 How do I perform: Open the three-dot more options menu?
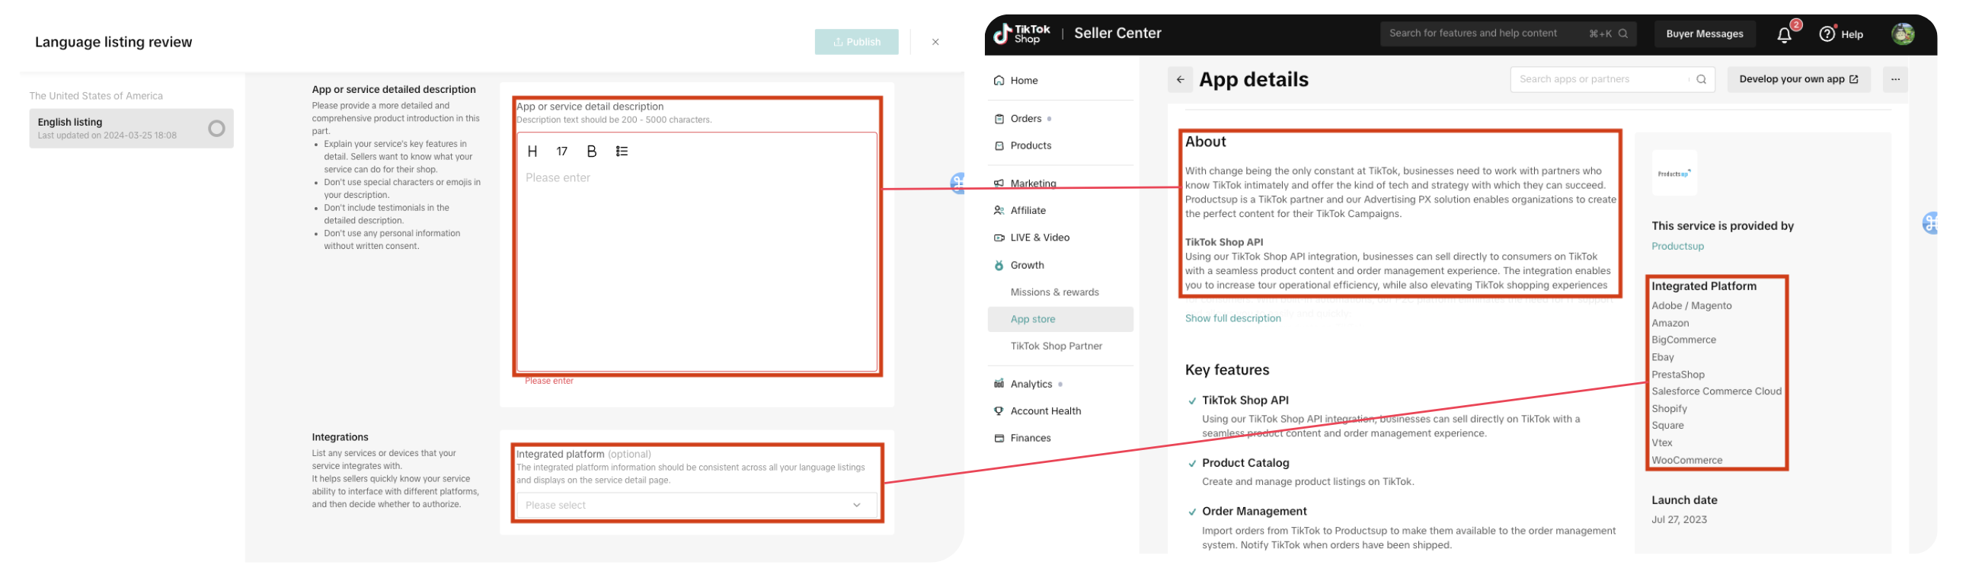pyautogui.click(x=1895, y=80)
